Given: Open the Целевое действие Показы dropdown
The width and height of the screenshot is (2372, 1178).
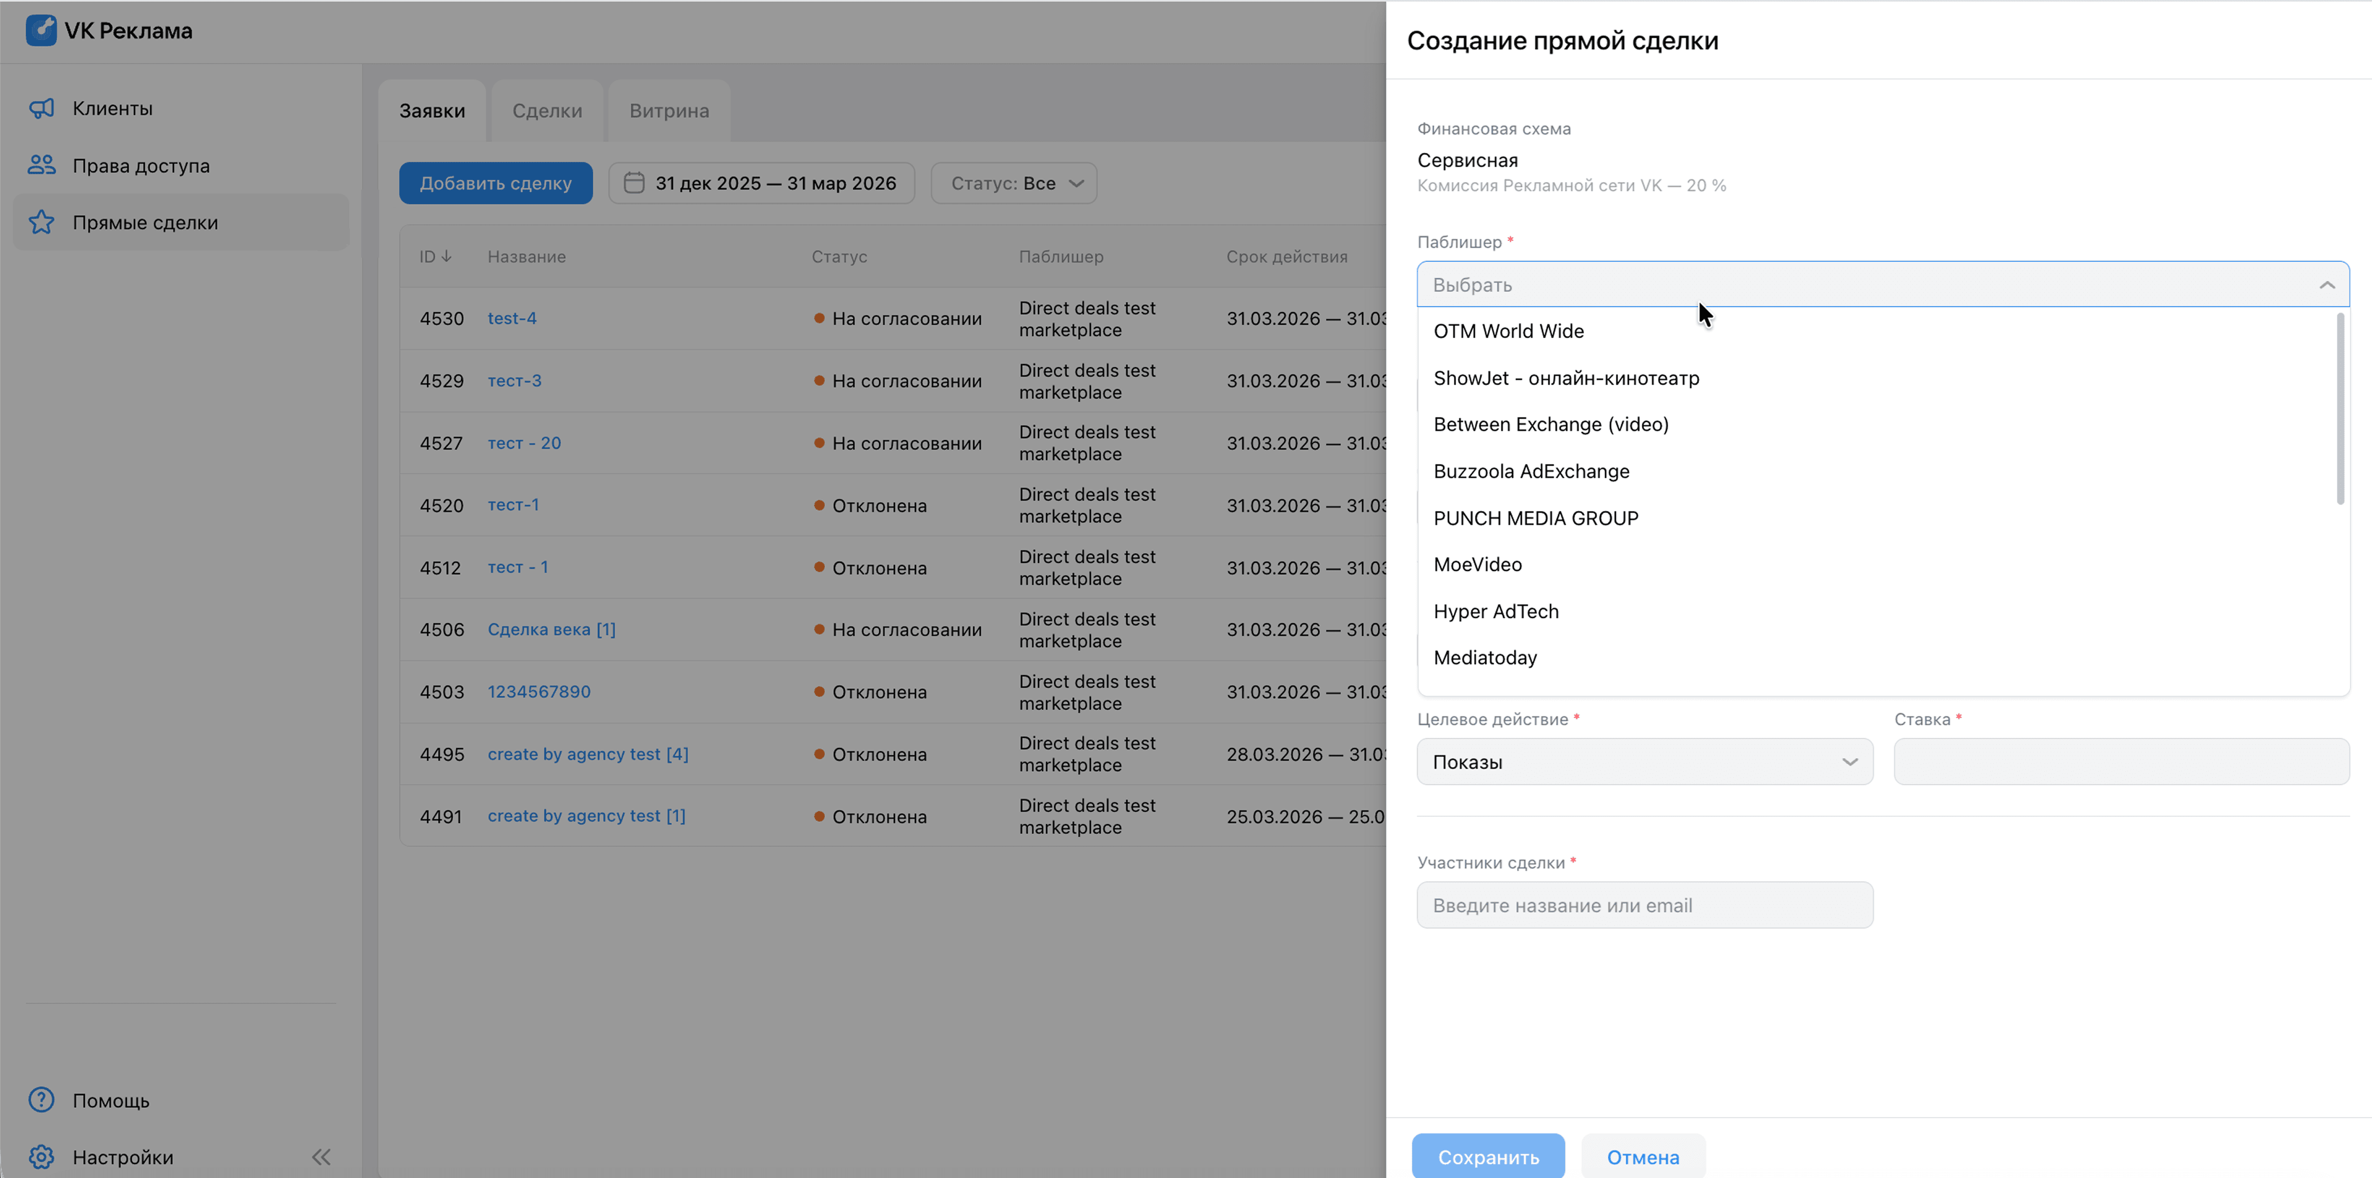Looking at the screenshot, I should pos(1645,762).
